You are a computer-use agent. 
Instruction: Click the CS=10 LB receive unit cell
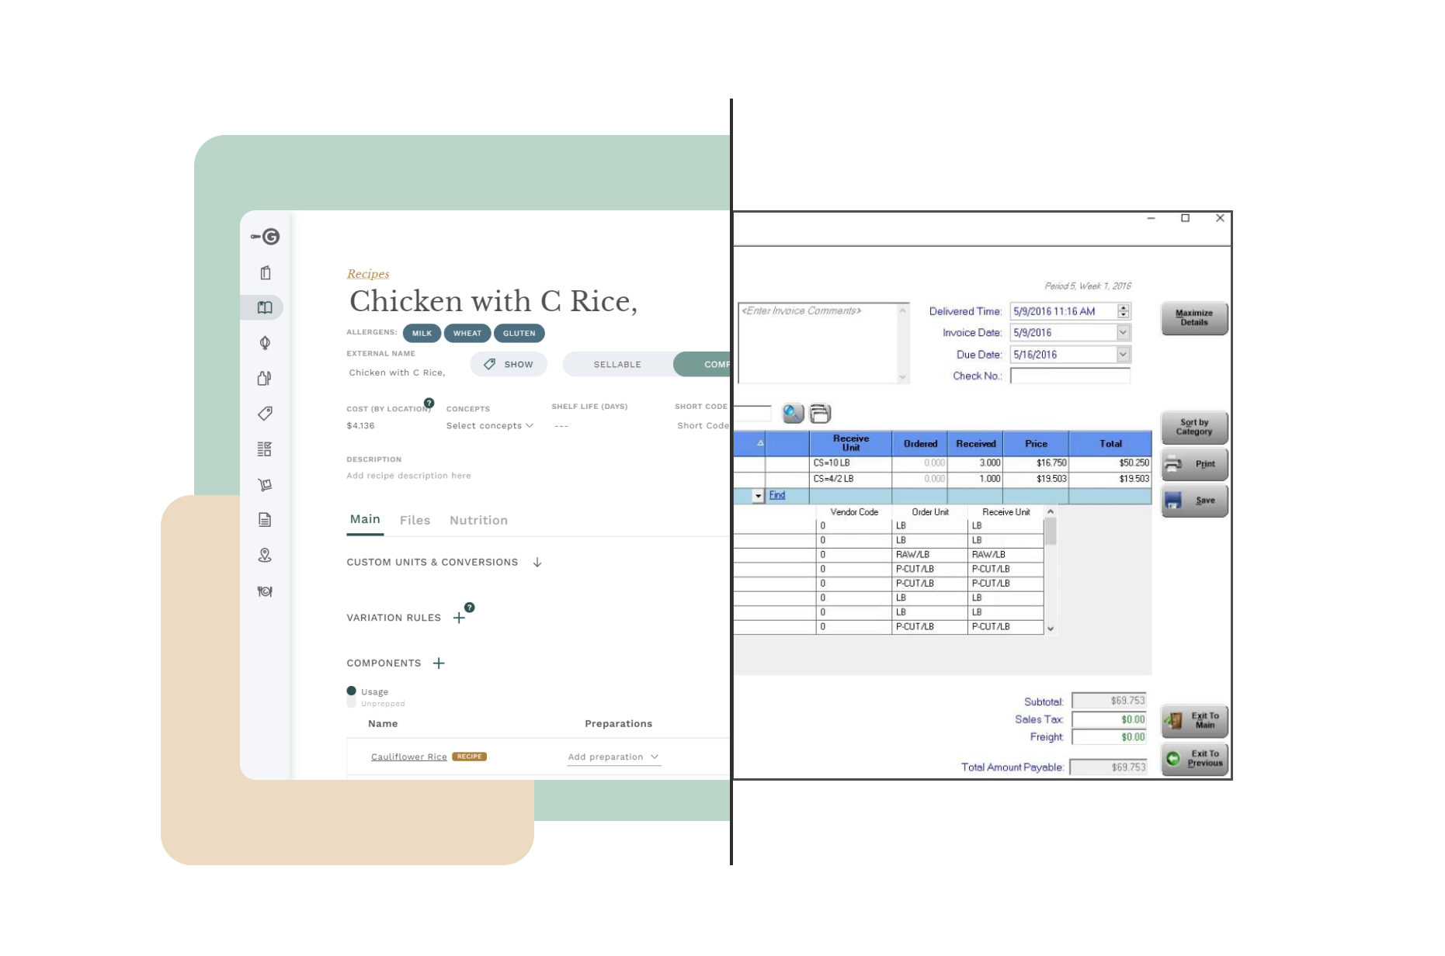tap(850, 462)
